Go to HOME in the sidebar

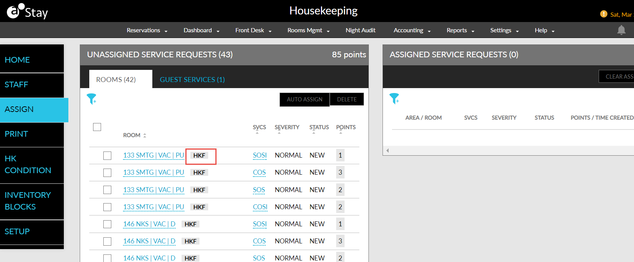pyautogui.click(x=32, y=60)
